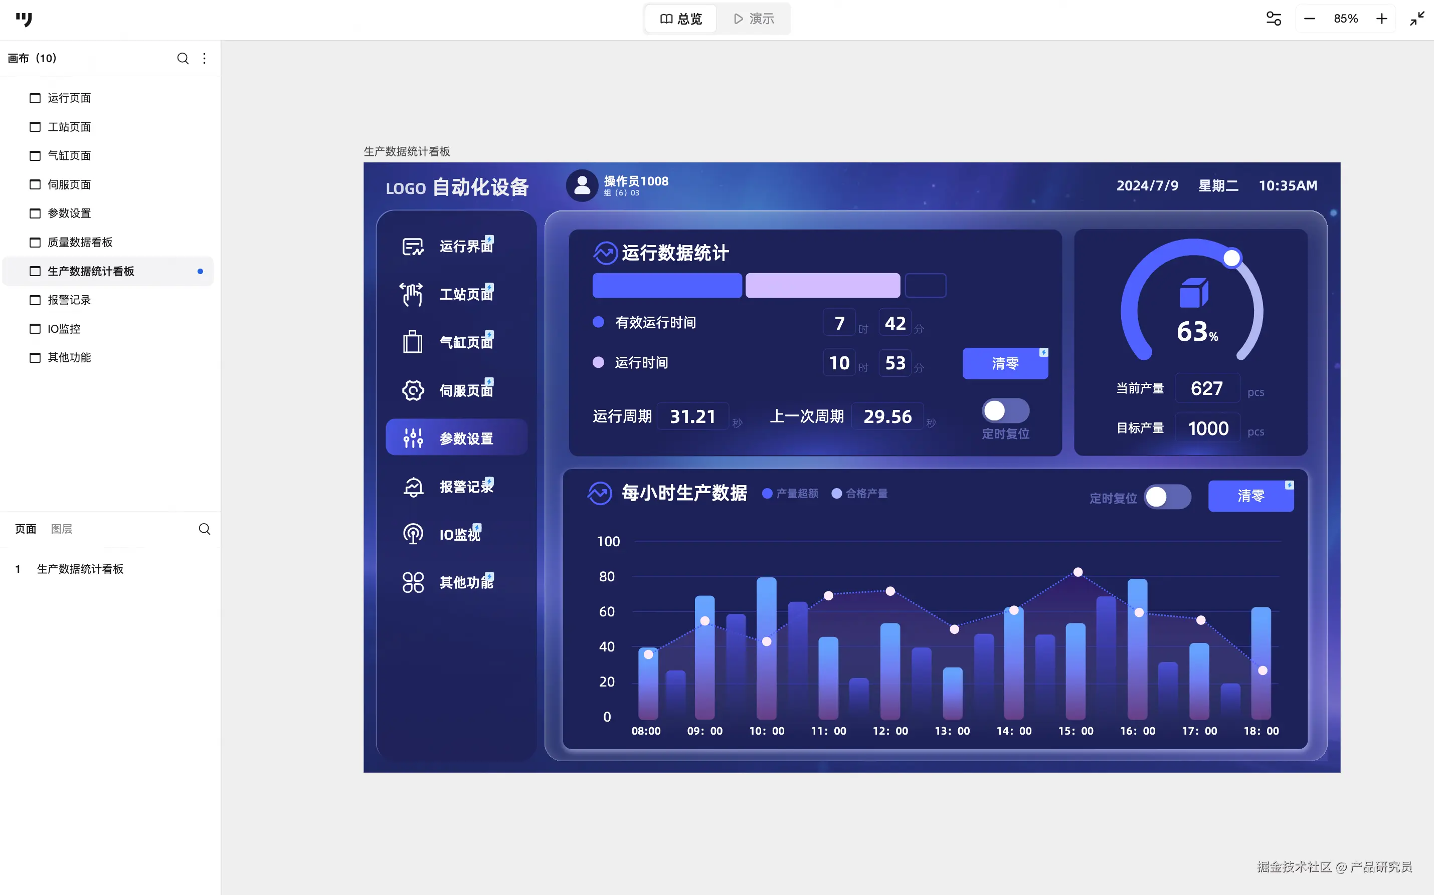This screenshot has width=1434, height=895.
Task: Zoom in with the plus icon
Action: point(1381,19)
